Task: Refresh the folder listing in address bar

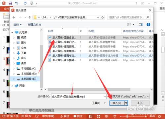Action: (103, 17)
